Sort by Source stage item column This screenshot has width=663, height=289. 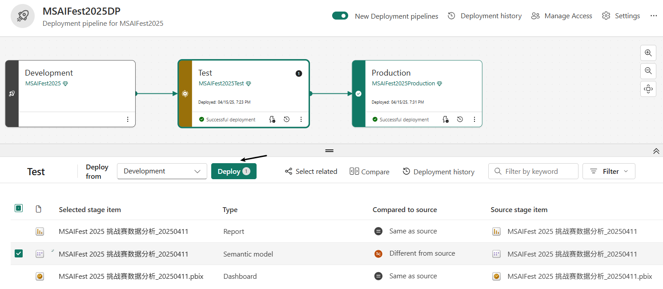(519, 210)
